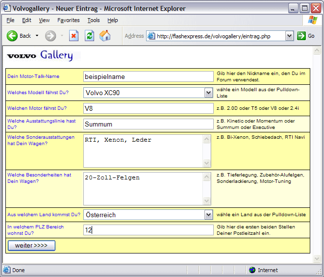Click Besonderheiten textarea scroll up arrow
Screen dimensions: 324x277
(x=207, y=177)
